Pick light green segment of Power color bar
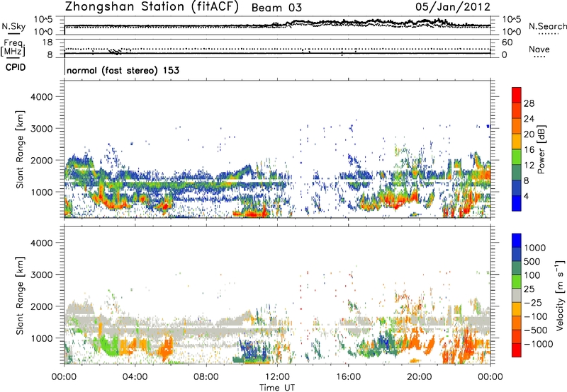567x392 pixels. click(517, 156)
